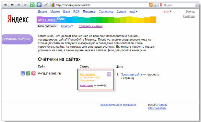Click the site favicon in the address bar
The image size is (201, 122).
[53, 5]
